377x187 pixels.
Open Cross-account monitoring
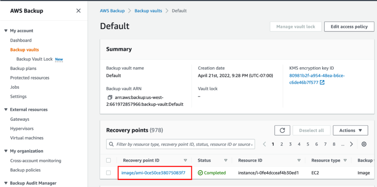click(x=36, y=160)
